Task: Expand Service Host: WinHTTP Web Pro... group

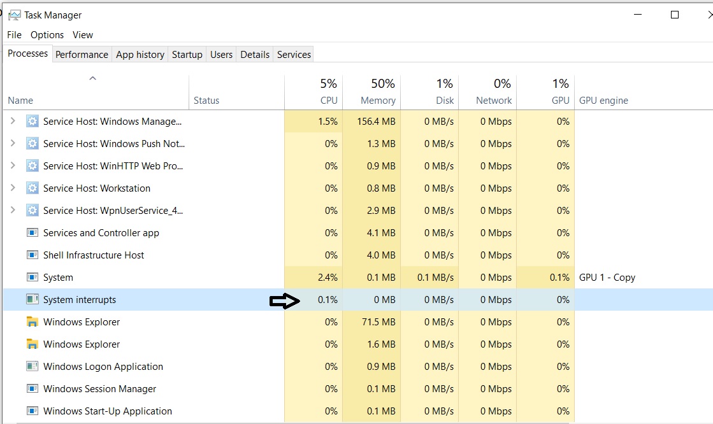Action: coord(13,166)
